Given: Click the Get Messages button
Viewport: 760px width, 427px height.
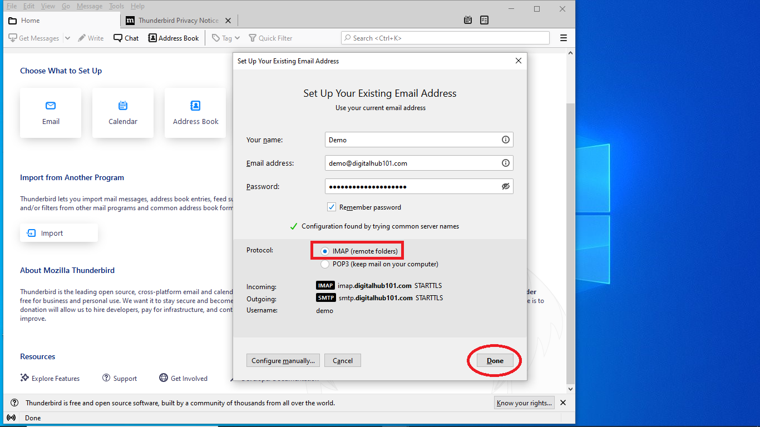Looking at the screenshot, I should tap(33, 38).
